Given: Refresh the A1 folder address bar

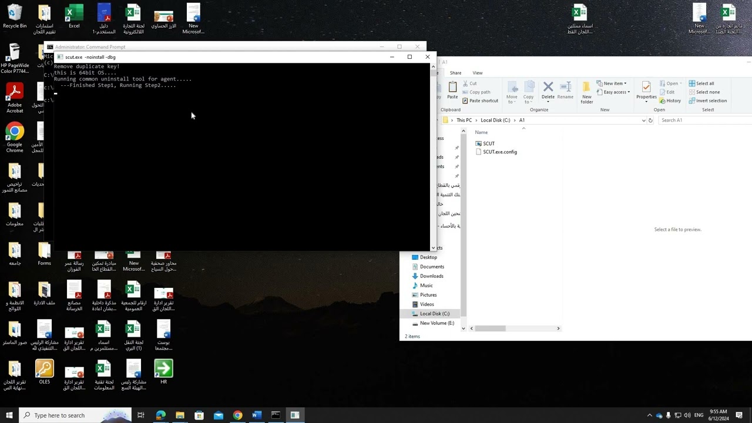Looking at the screenshot, I should (650, 120).
